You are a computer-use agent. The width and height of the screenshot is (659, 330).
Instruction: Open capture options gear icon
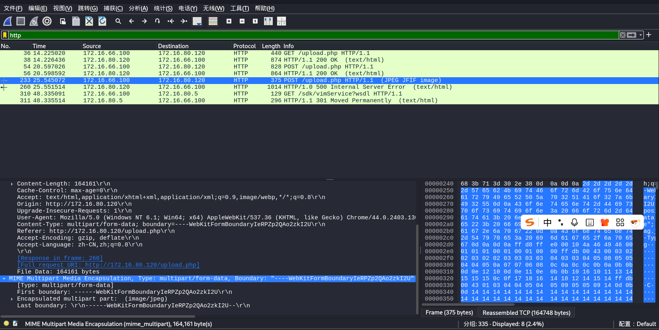point(47,21)
